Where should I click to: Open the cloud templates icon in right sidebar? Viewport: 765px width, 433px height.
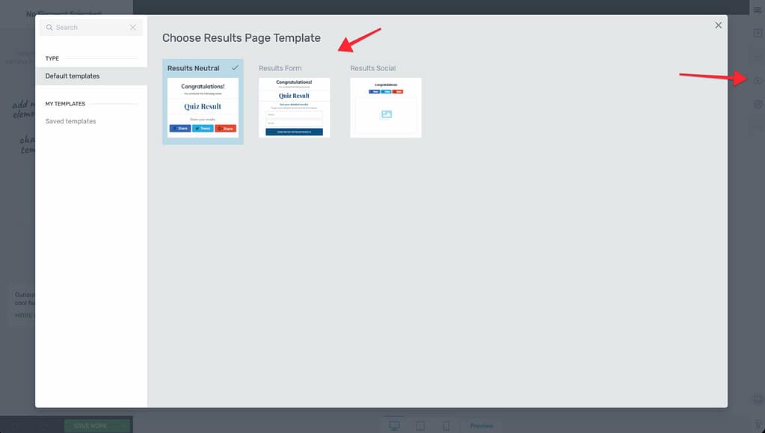tap(757, 81)
